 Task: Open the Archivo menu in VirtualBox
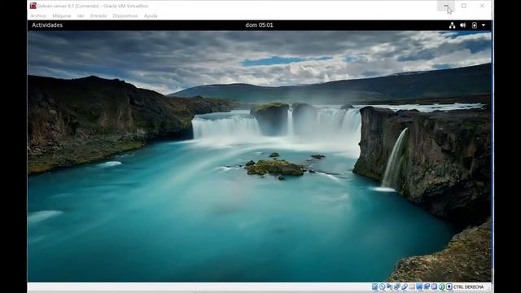(38, 16)
